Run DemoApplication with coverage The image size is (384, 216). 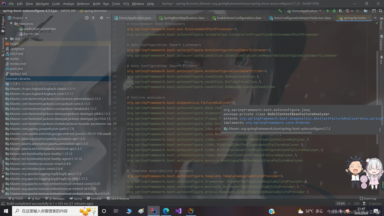[x=341, y=11]
